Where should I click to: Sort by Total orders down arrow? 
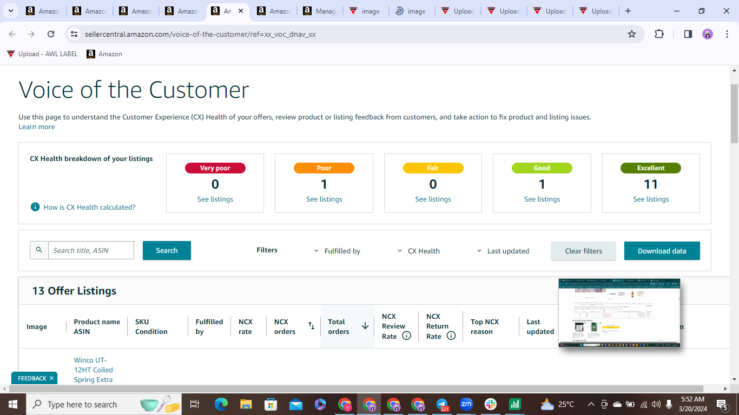click(365, 326)
